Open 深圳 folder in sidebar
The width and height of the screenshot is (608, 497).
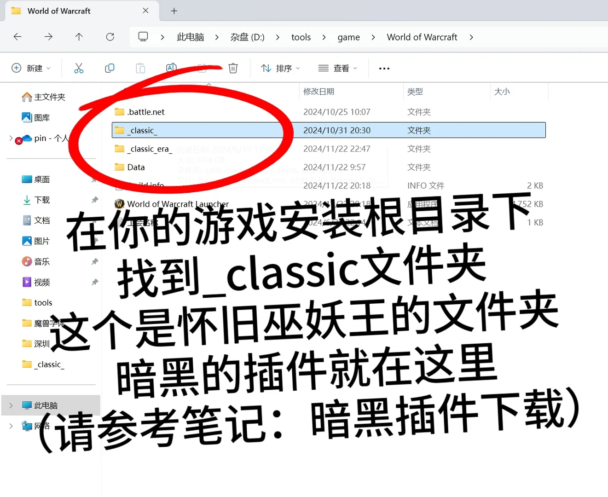pos(36,344)
